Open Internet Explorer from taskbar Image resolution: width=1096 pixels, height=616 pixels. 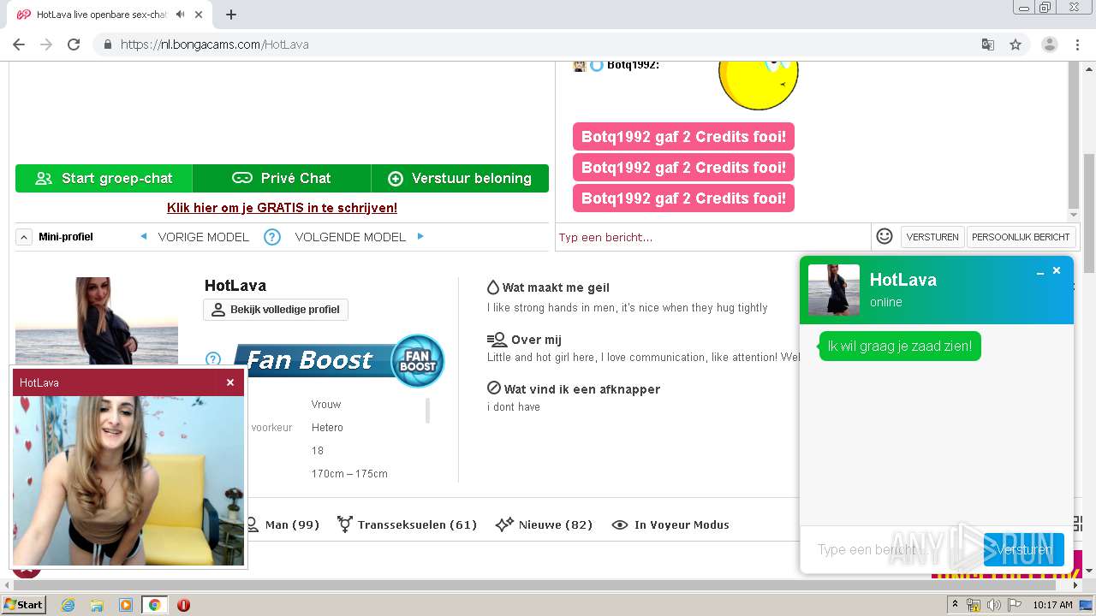[x=68, y=605]
